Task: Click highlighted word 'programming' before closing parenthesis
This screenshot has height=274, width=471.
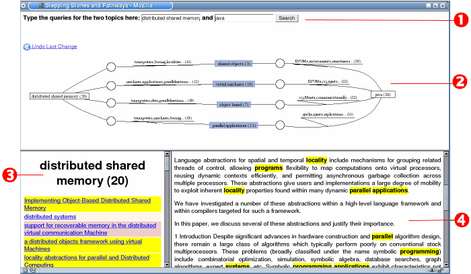Action: [x=419, y=252]
